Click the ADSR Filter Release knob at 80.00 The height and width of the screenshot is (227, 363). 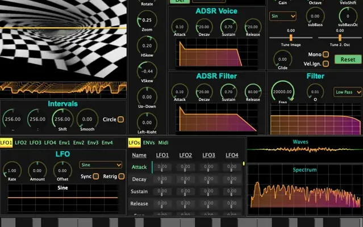click(253, 92)
